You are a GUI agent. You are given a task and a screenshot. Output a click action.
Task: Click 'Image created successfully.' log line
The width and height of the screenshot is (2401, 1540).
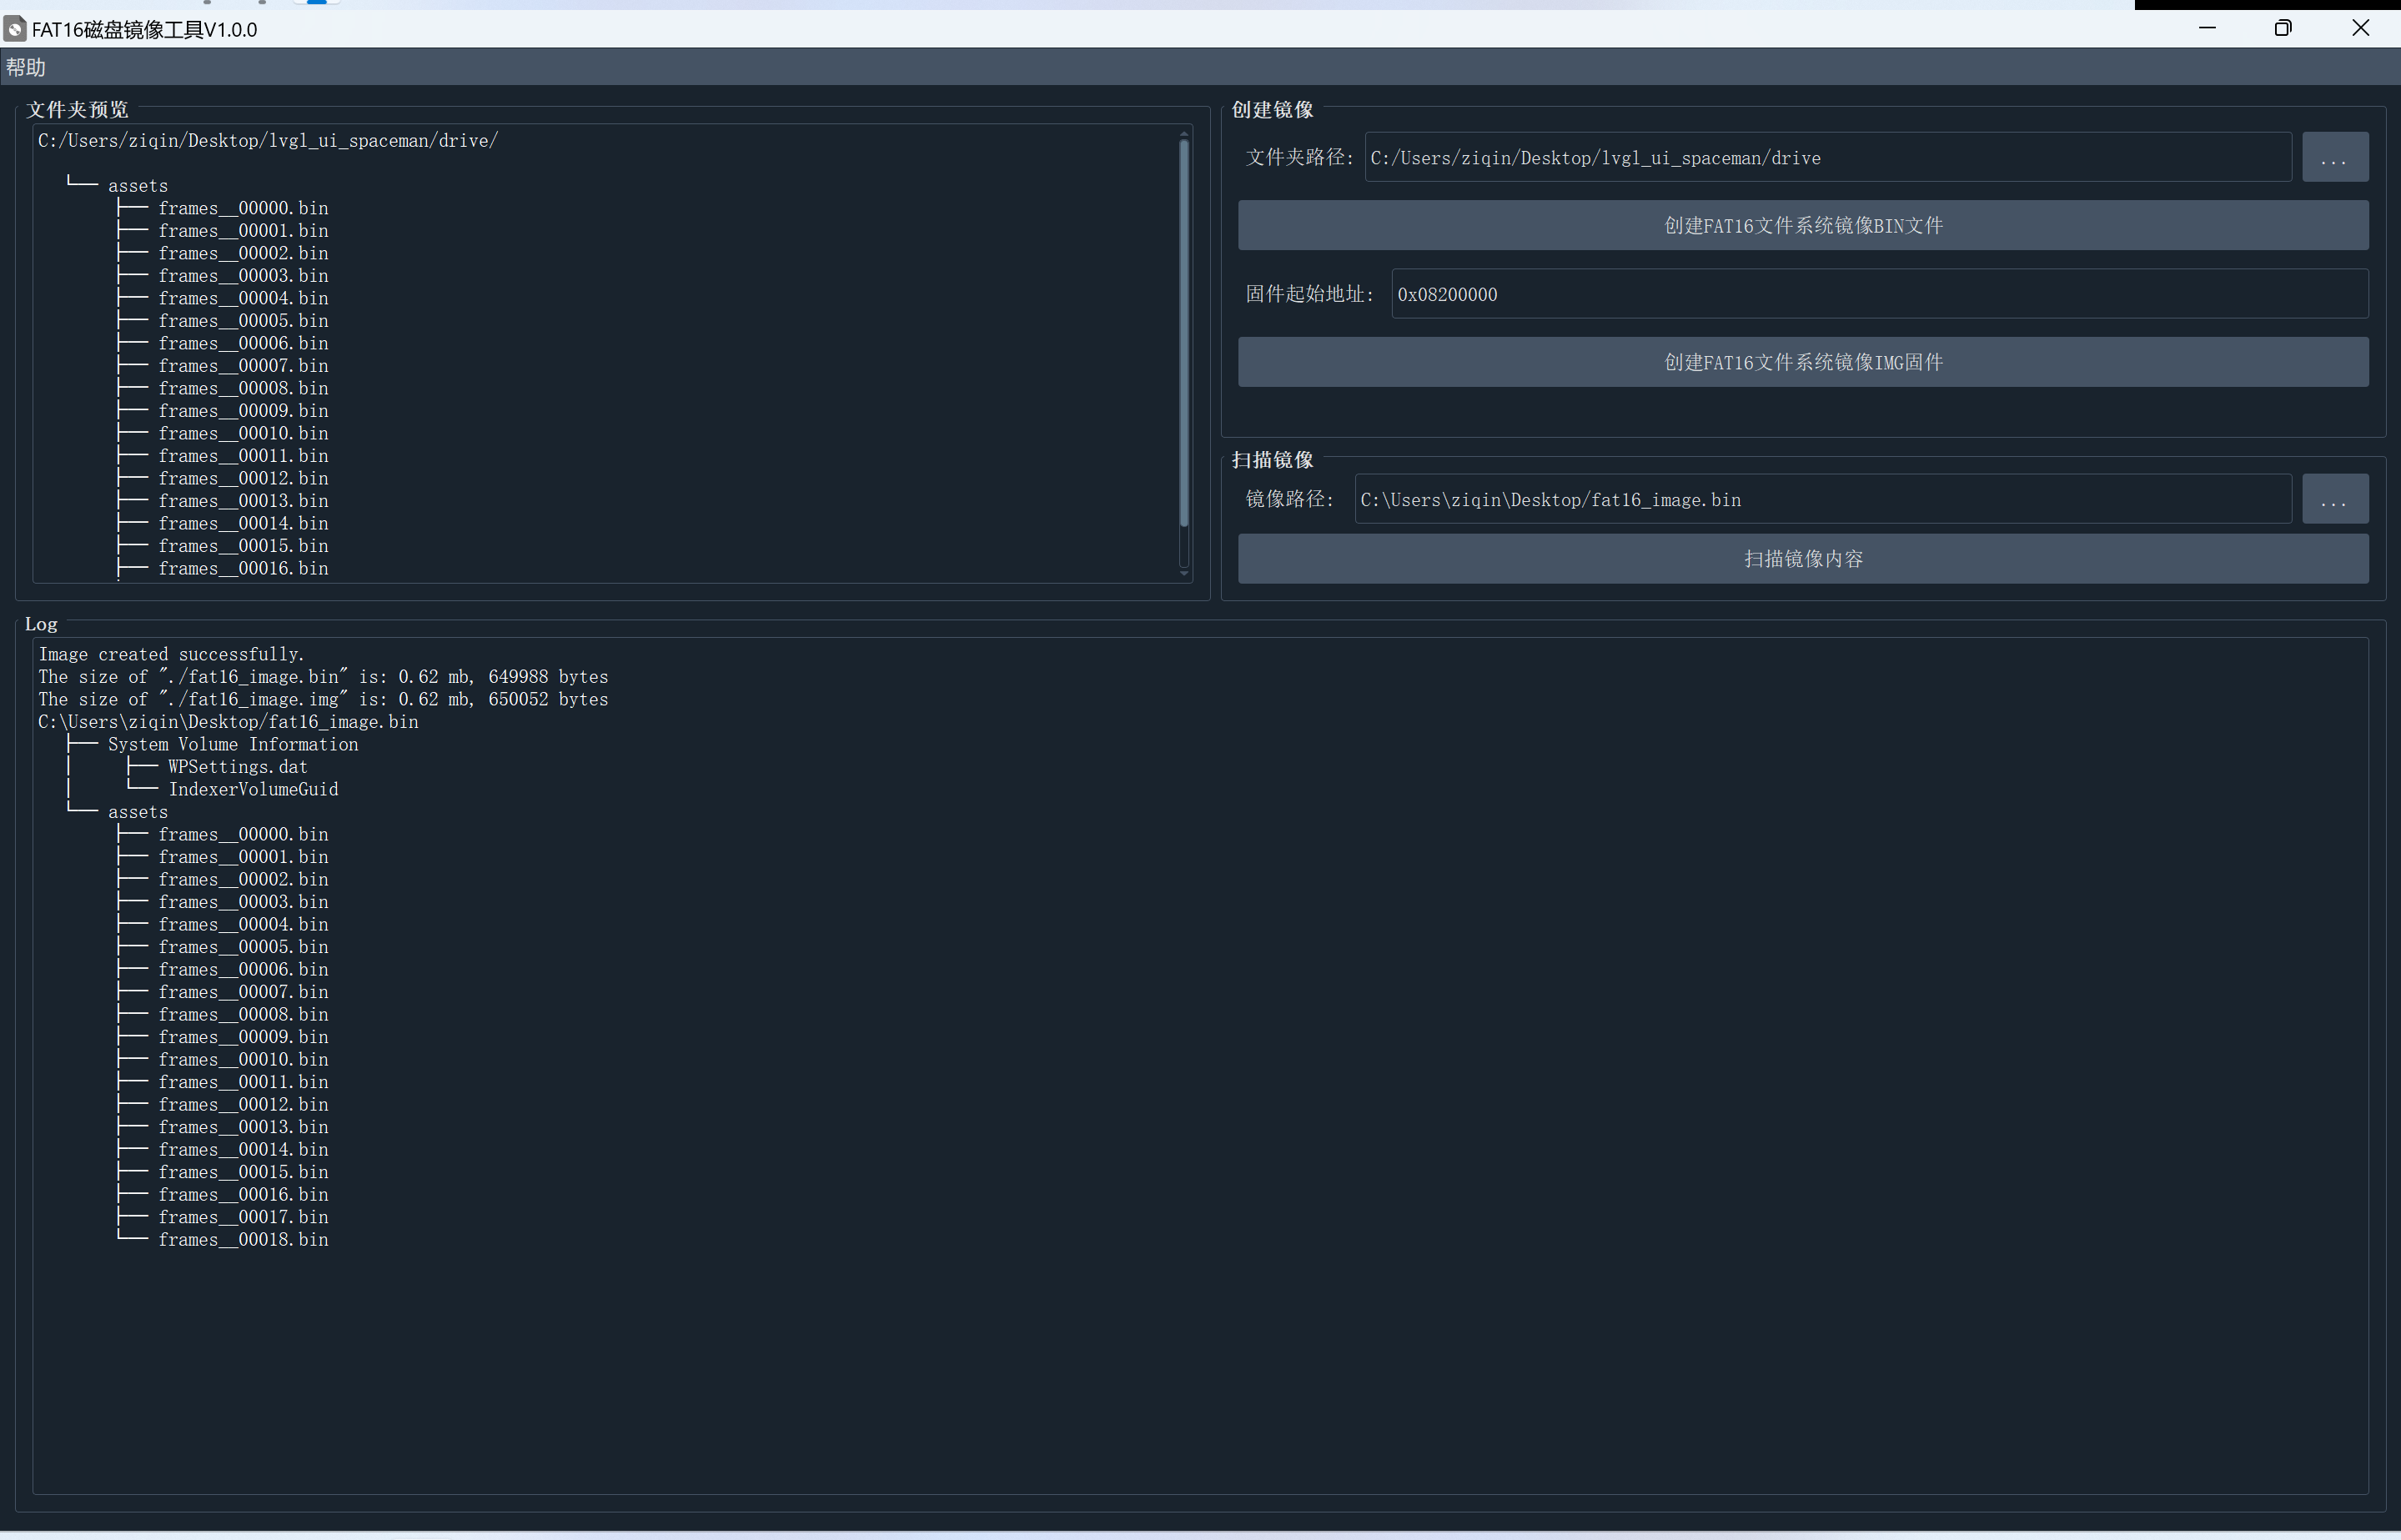(171, 654)
